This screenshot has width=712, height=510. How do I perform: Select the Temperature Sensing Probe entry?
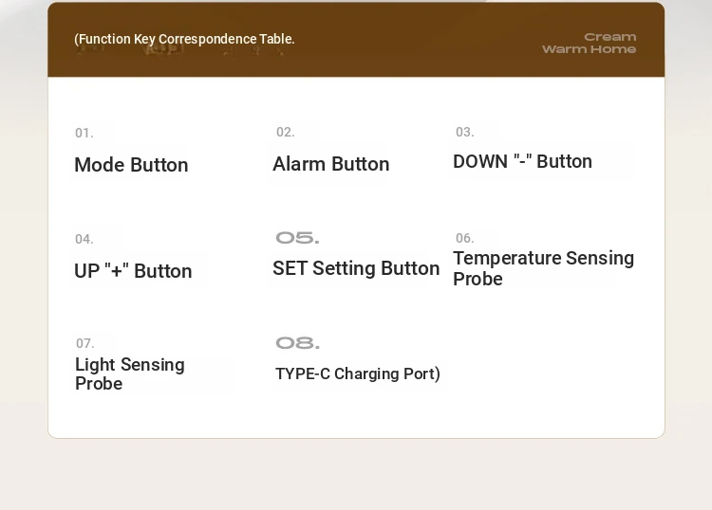click(544, 268)
